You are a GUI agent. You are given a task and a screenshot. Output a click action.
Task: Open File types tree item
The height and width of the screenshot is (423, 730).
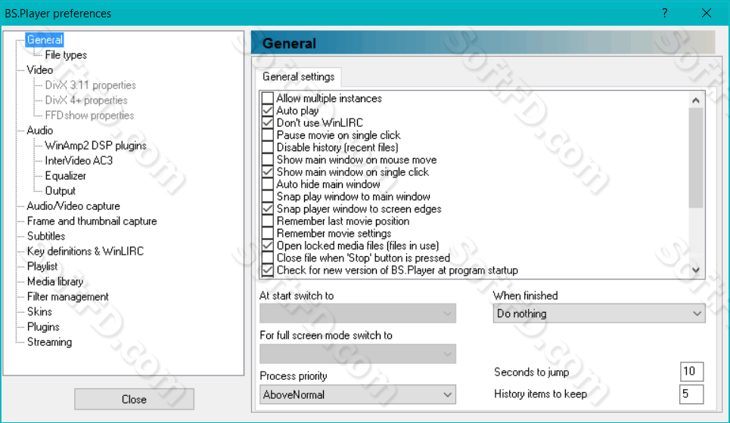[66, 55]
